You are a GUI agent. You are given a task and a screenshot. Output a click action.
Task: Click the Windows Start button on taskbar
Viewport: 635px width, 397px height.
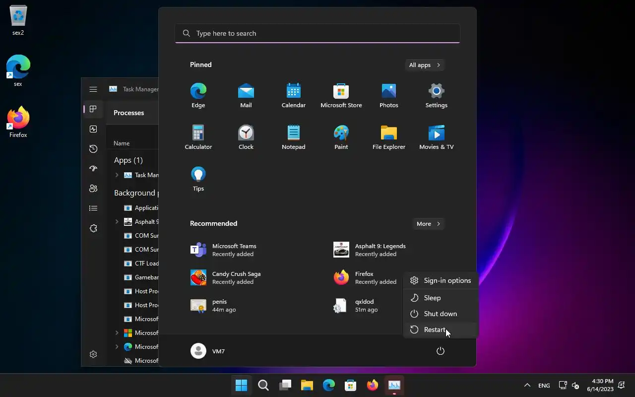(x=242, y=385)
